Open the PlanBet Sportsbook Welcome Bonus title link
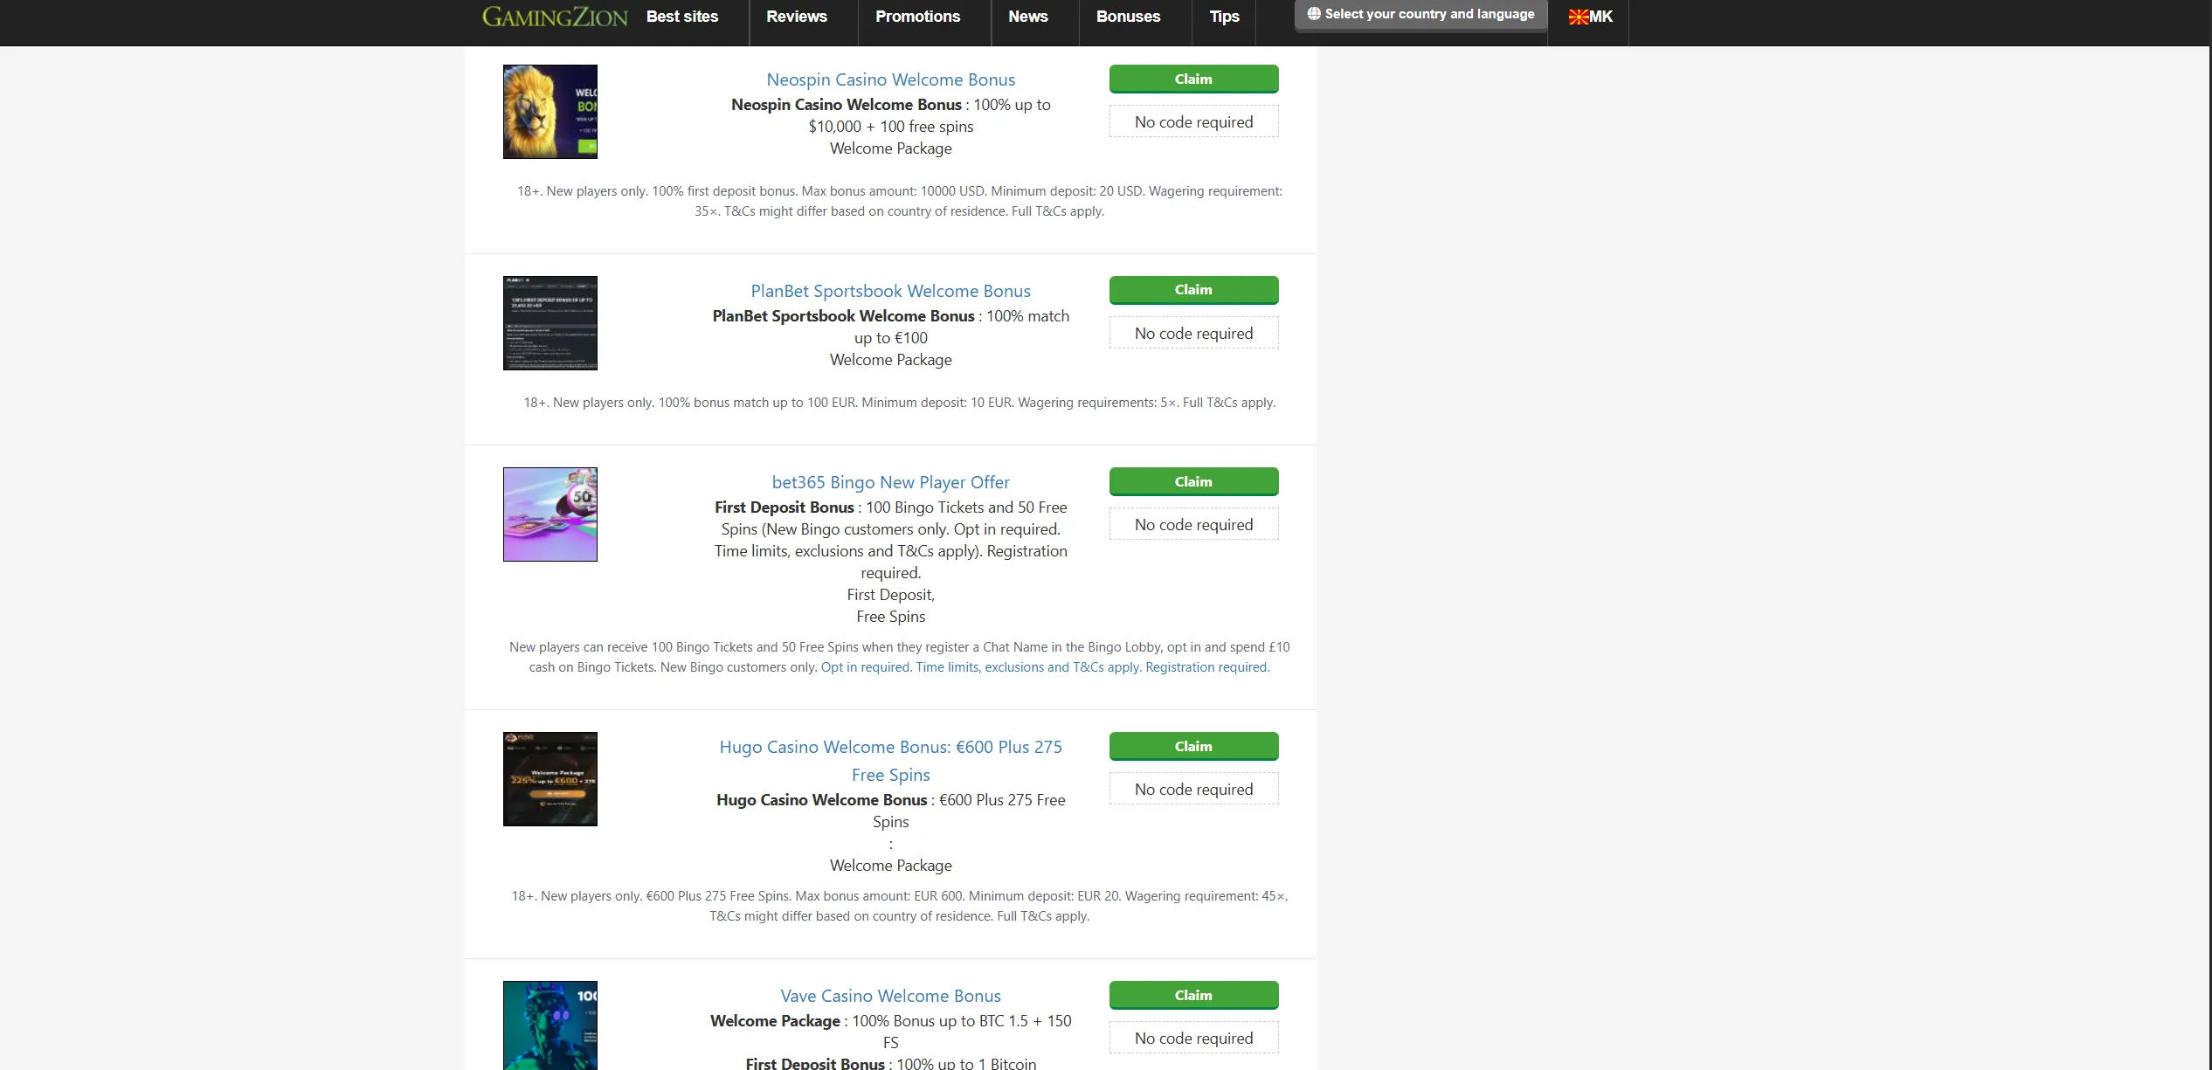Screen dimensions: 2212x1070 tap(890, 291)
